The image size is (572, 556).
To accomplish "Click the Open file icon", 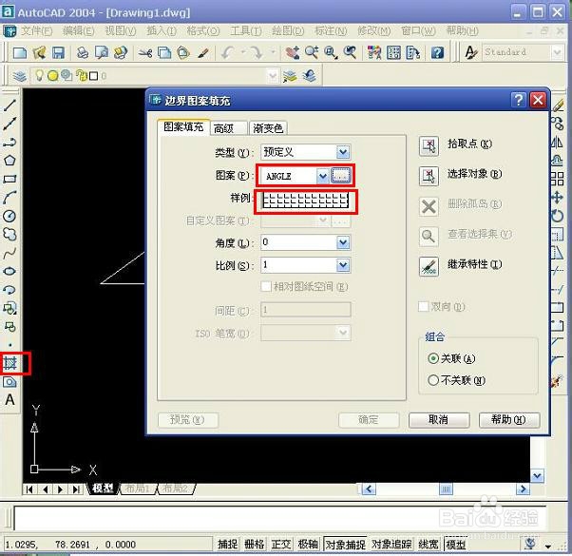I will tap(39, 53).
